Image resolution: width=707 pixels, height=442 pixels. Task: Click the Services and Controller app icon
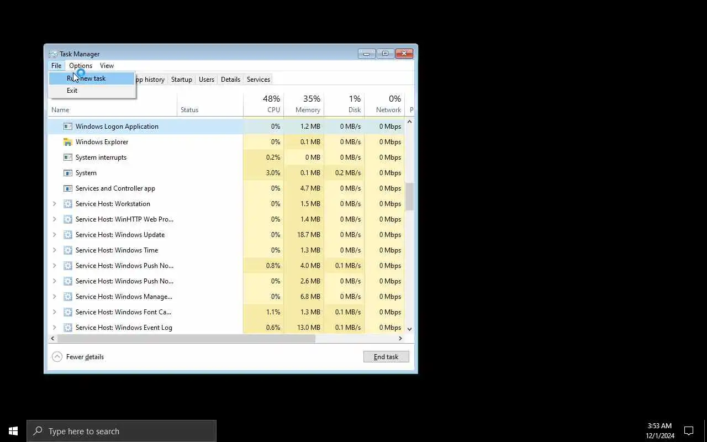point(68,188)
